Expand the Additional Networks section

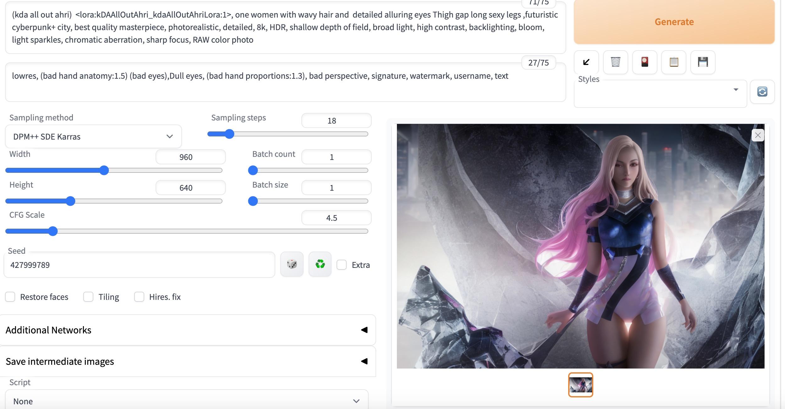(x=187, y=330)
